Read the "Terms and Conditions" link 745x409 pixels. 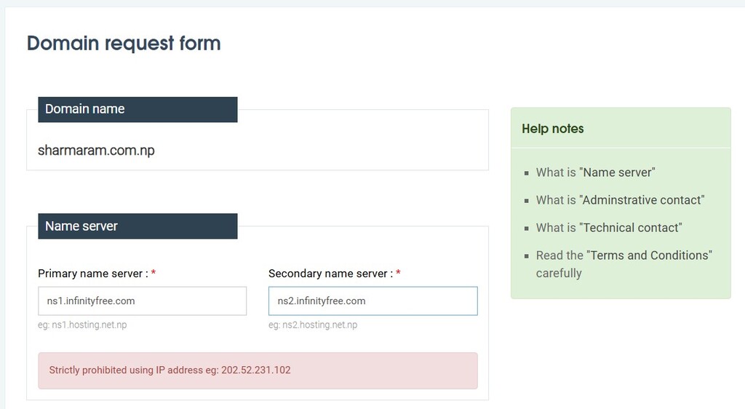click(x=624, y=255)
